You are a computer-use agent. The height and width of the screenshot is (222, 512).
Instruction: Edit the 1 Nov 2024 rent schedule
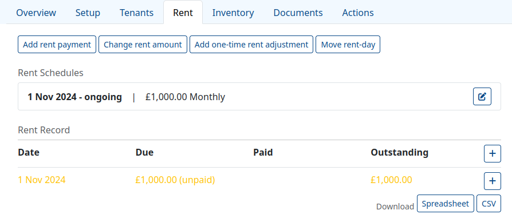(482, 97)
